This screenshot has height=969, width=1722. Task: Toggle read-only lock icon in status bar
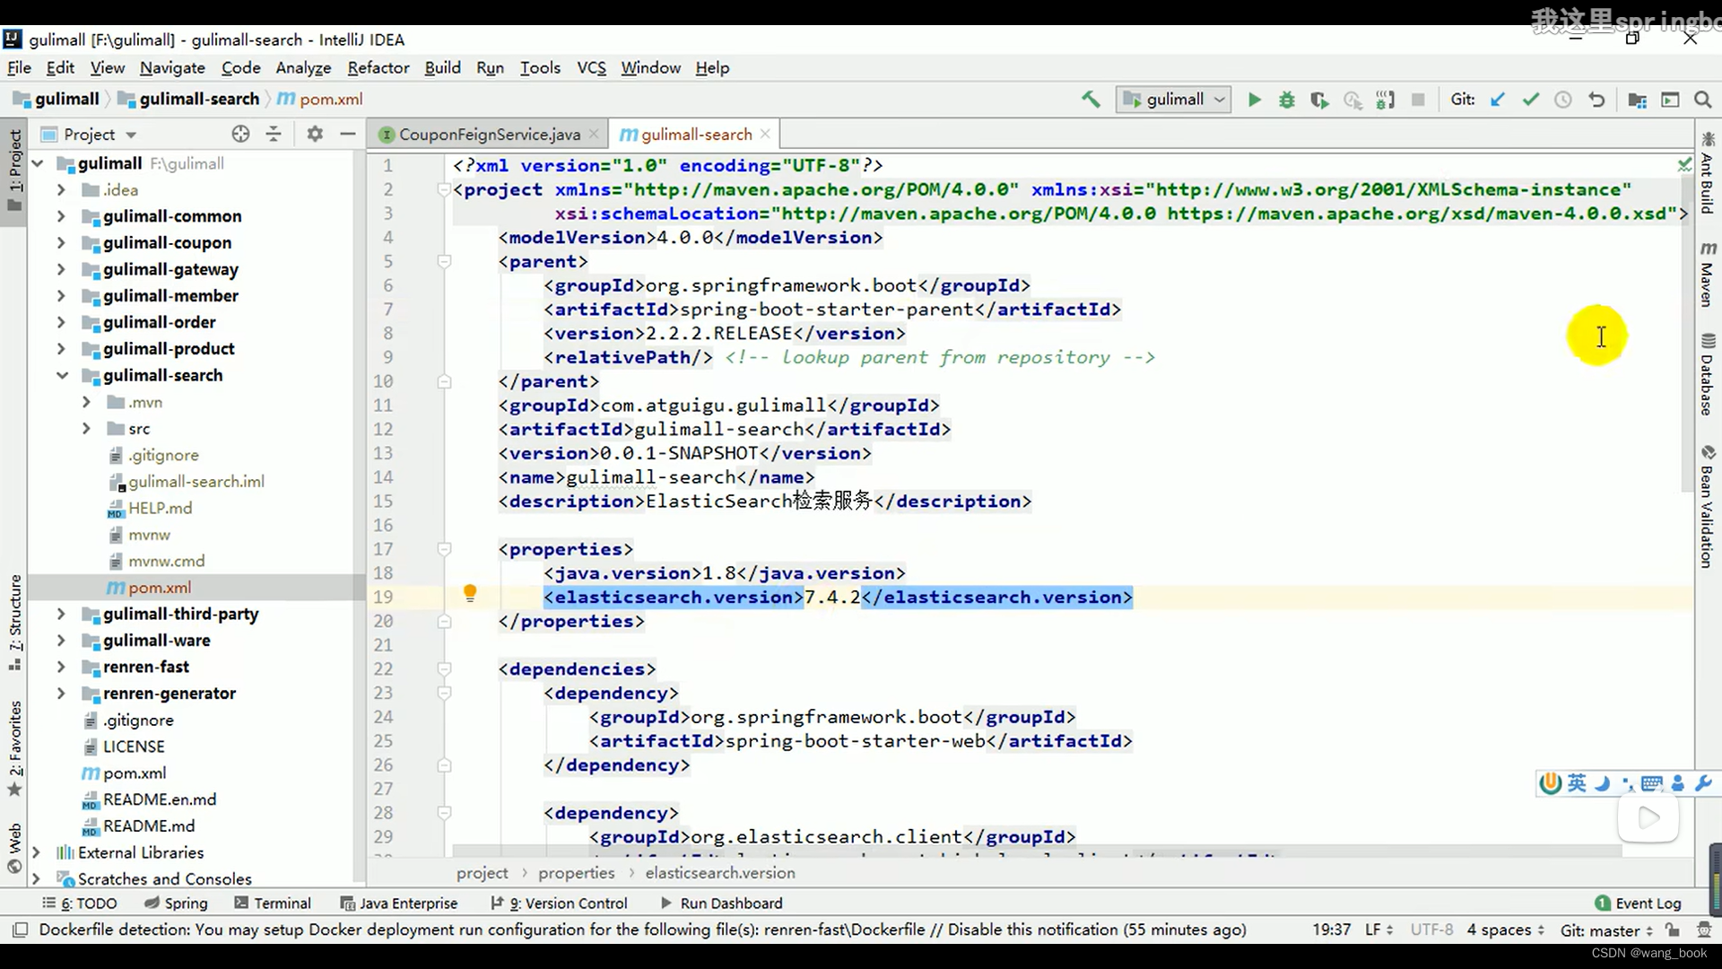(1673, 930)
